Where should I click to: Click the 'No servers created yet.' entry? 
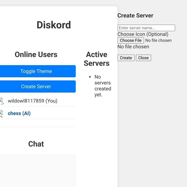[x=103, y=86]
